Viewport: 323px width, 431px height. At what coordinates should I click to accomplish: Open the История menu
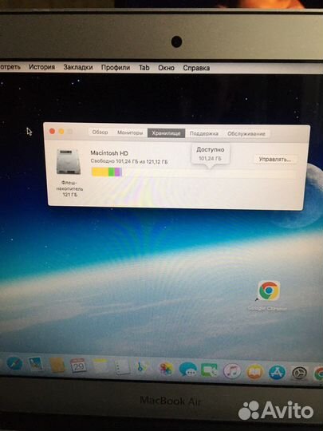click(x=41, y=67)
